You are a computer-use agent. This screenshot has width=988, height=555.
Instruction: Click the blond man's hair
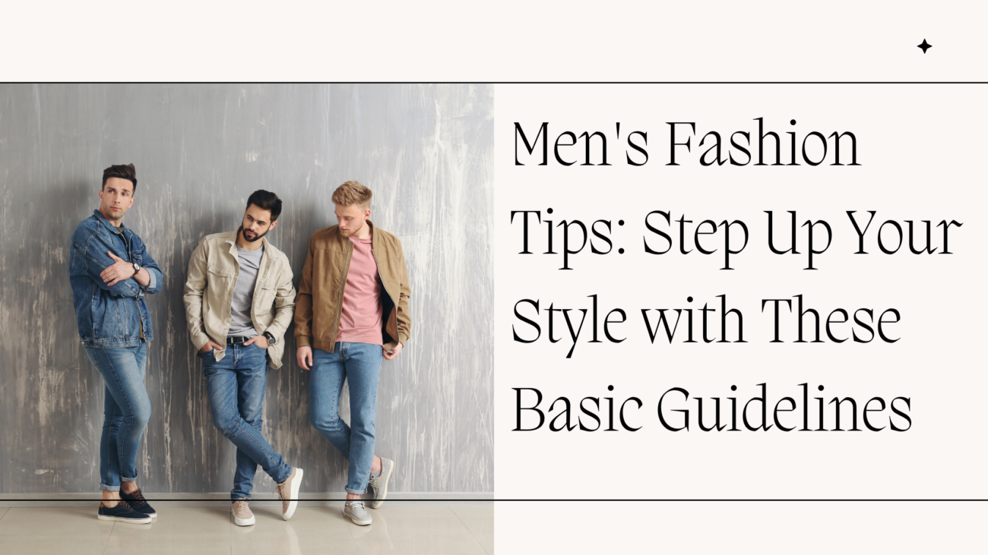coord(351,193)
